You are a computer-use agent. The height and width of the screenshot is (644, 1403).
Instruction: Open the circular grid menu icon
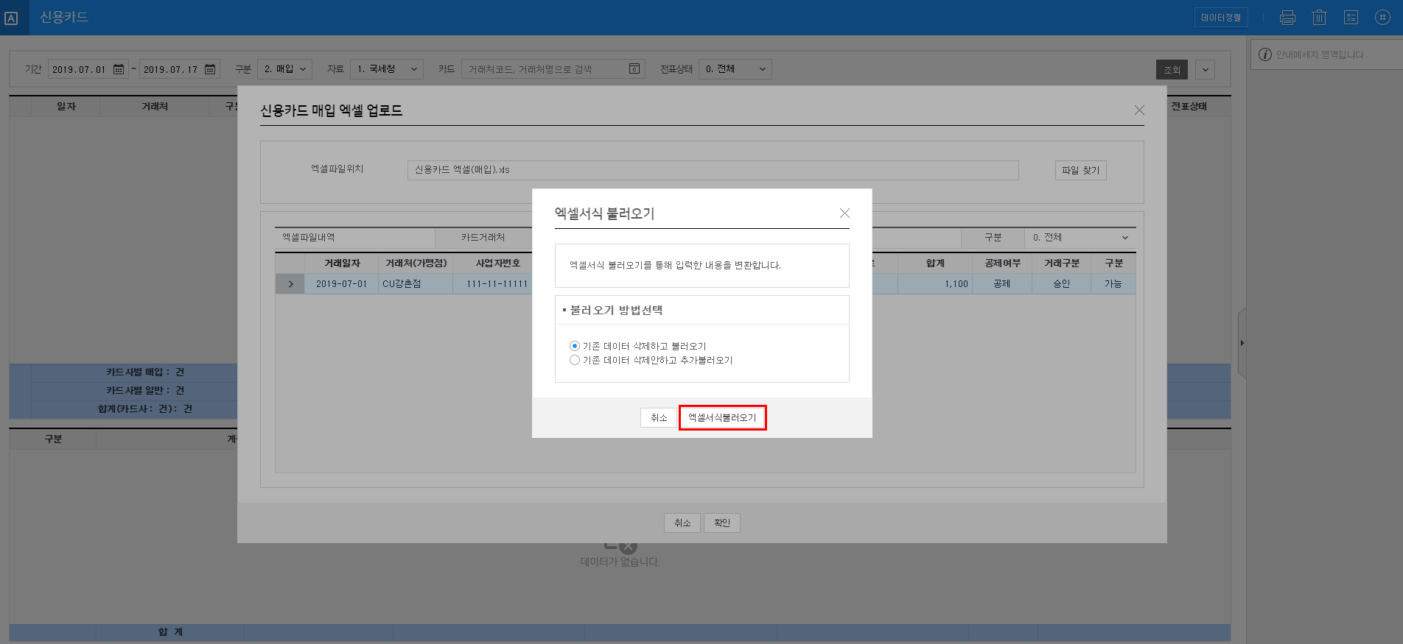1382,18
